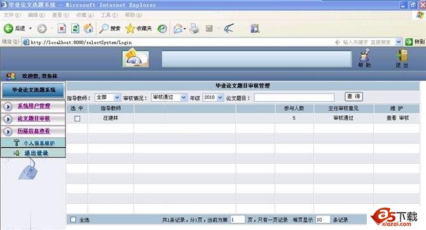Toggle the 全选 select-all checkbox
The height and width of the screenshot is (230, 426).
73,219
